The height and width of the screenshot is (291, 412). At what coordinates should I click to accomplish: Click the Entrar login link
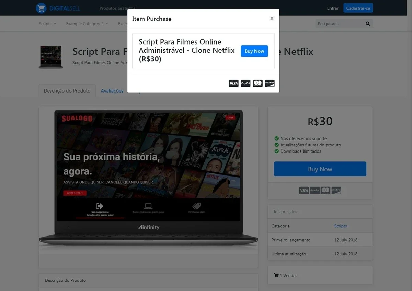tap(333, 8)
